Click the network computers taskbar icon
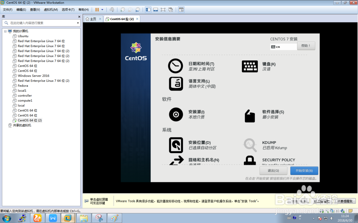The width and height of the screenshot is (358, 223). coord(22,218)
